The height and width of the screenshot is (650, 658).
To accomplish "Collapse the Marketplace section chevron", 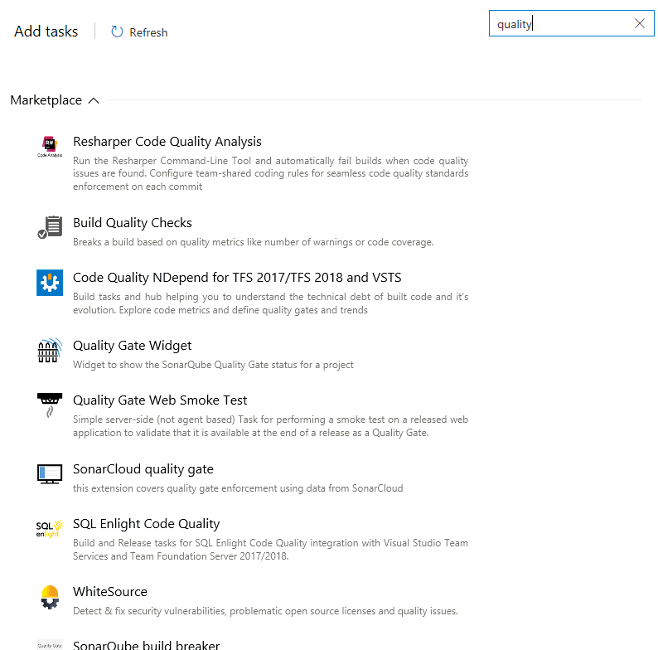I will click(94, 101).
